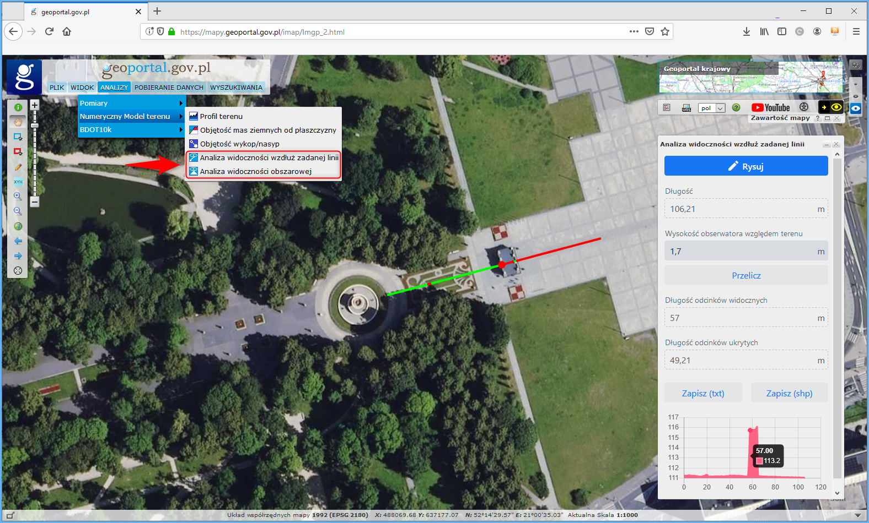Image resolution: width=869 pixels, height=523 pixels.
Task: Choose Analiza widoczności obszarowej menu entry
Action: coord(256,171)
